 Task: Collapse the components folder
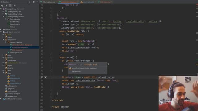[3, 40]
